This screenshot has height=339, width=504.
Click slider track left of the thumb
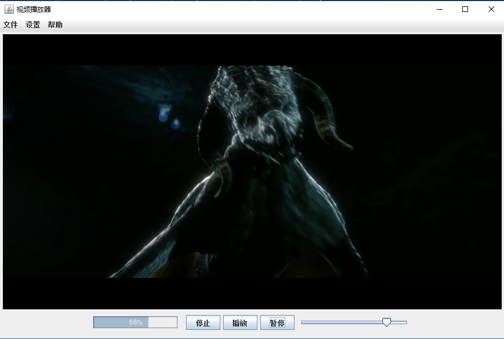[x=342, y=322]
